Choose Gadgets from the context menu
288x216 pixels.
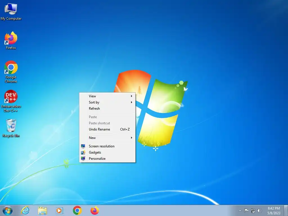tap(107, 152)
